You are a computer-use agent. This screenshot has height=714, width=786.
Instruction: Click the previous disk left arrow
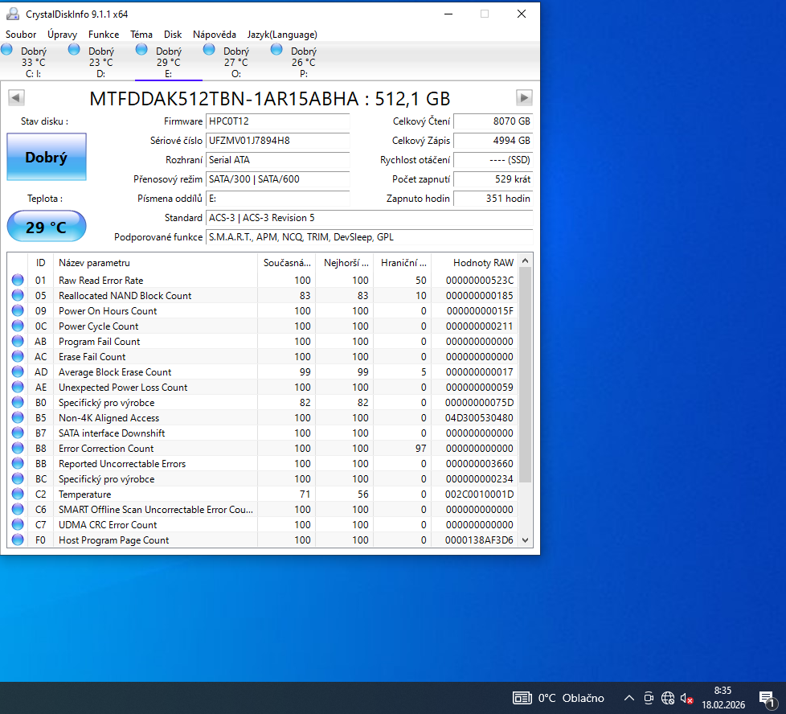(x=16, y=98)
